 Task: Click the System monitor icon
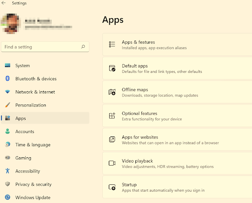7,65
